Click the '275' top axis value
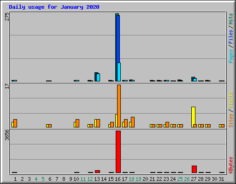 tap(7, 17)
